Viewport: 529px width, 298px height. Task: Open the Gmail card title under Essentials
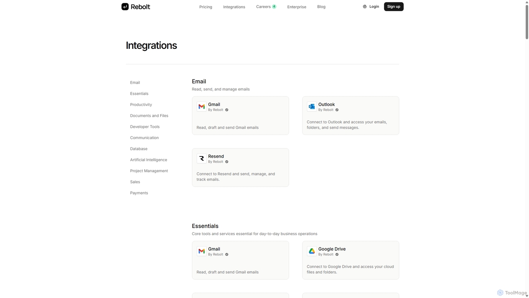pos(214,249)
